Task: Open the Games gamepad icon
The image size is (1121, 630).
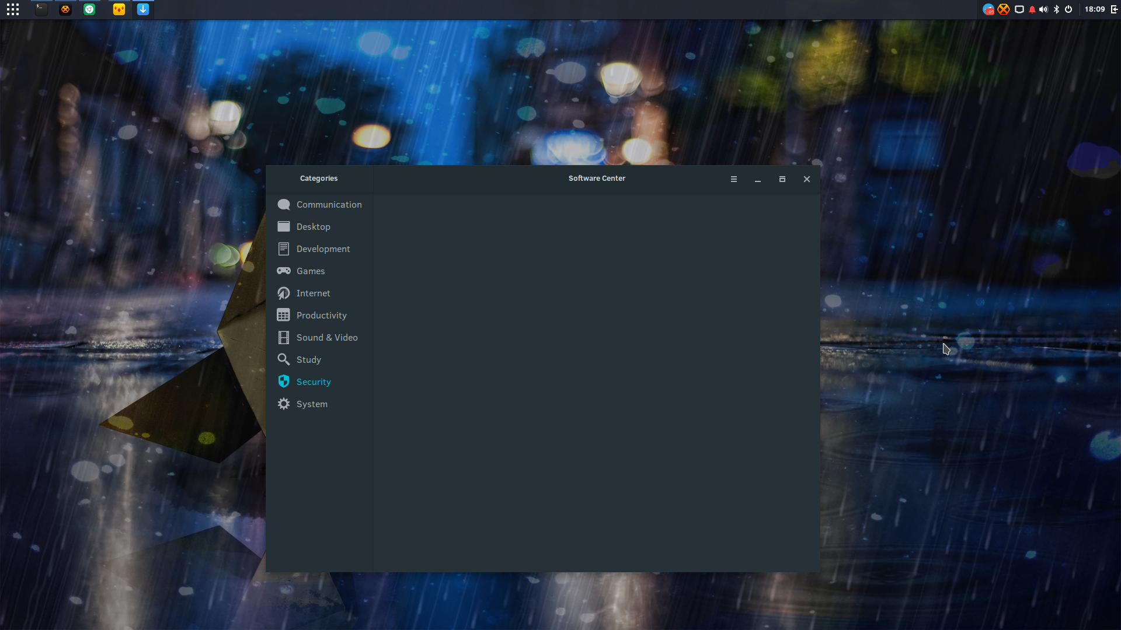Action: (284, 271)
